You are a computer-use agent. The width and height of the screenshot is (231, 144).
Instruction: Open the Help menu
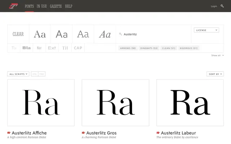coord(69,6)
